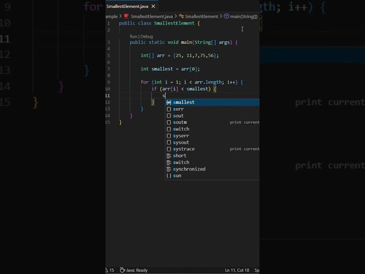Open Ln 11, Col 18 go-to-line indicator
This screenshot has width=365, height=274.
pos(237,270)
